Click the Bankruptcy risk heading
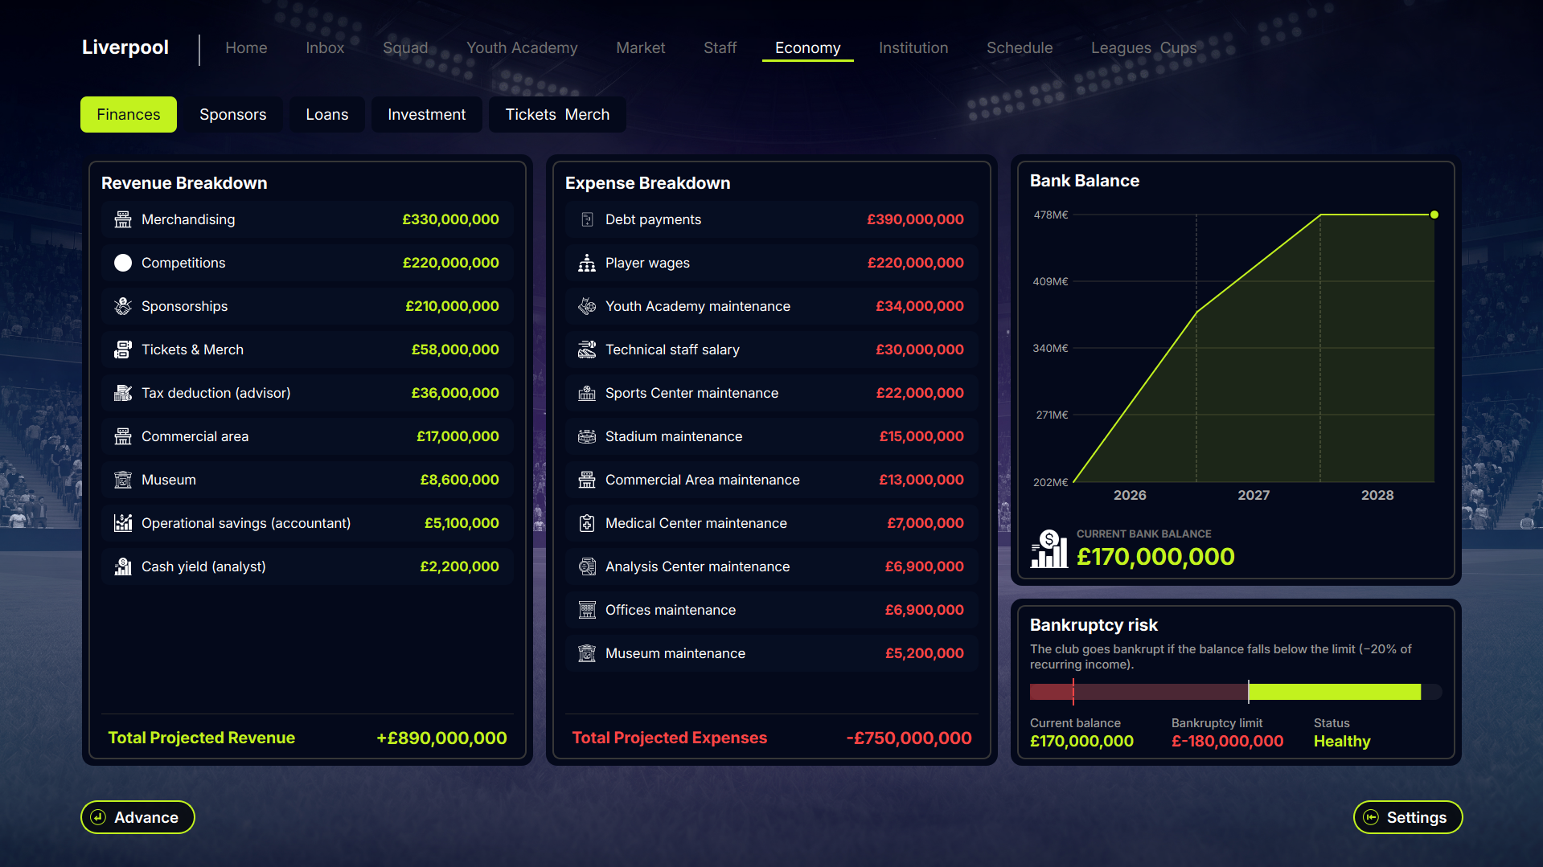1543x867 pixels. [1094, 625]
